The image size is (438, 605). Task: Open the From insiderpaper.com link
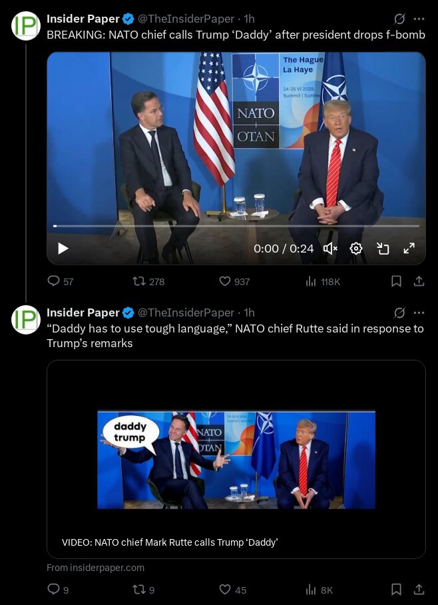[96, 568]
